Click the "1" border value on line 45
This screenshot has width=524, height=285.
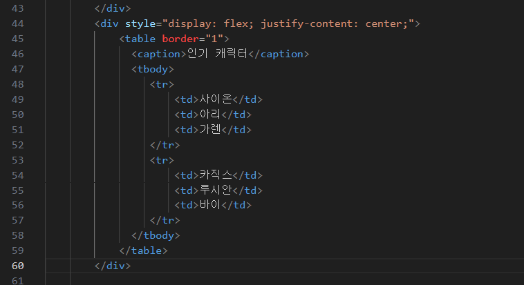(x=214, y=39)
